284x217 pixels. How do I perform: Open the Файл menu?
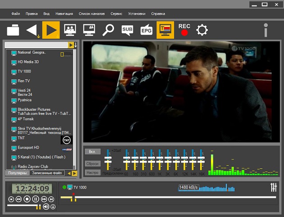pos(16,14)
